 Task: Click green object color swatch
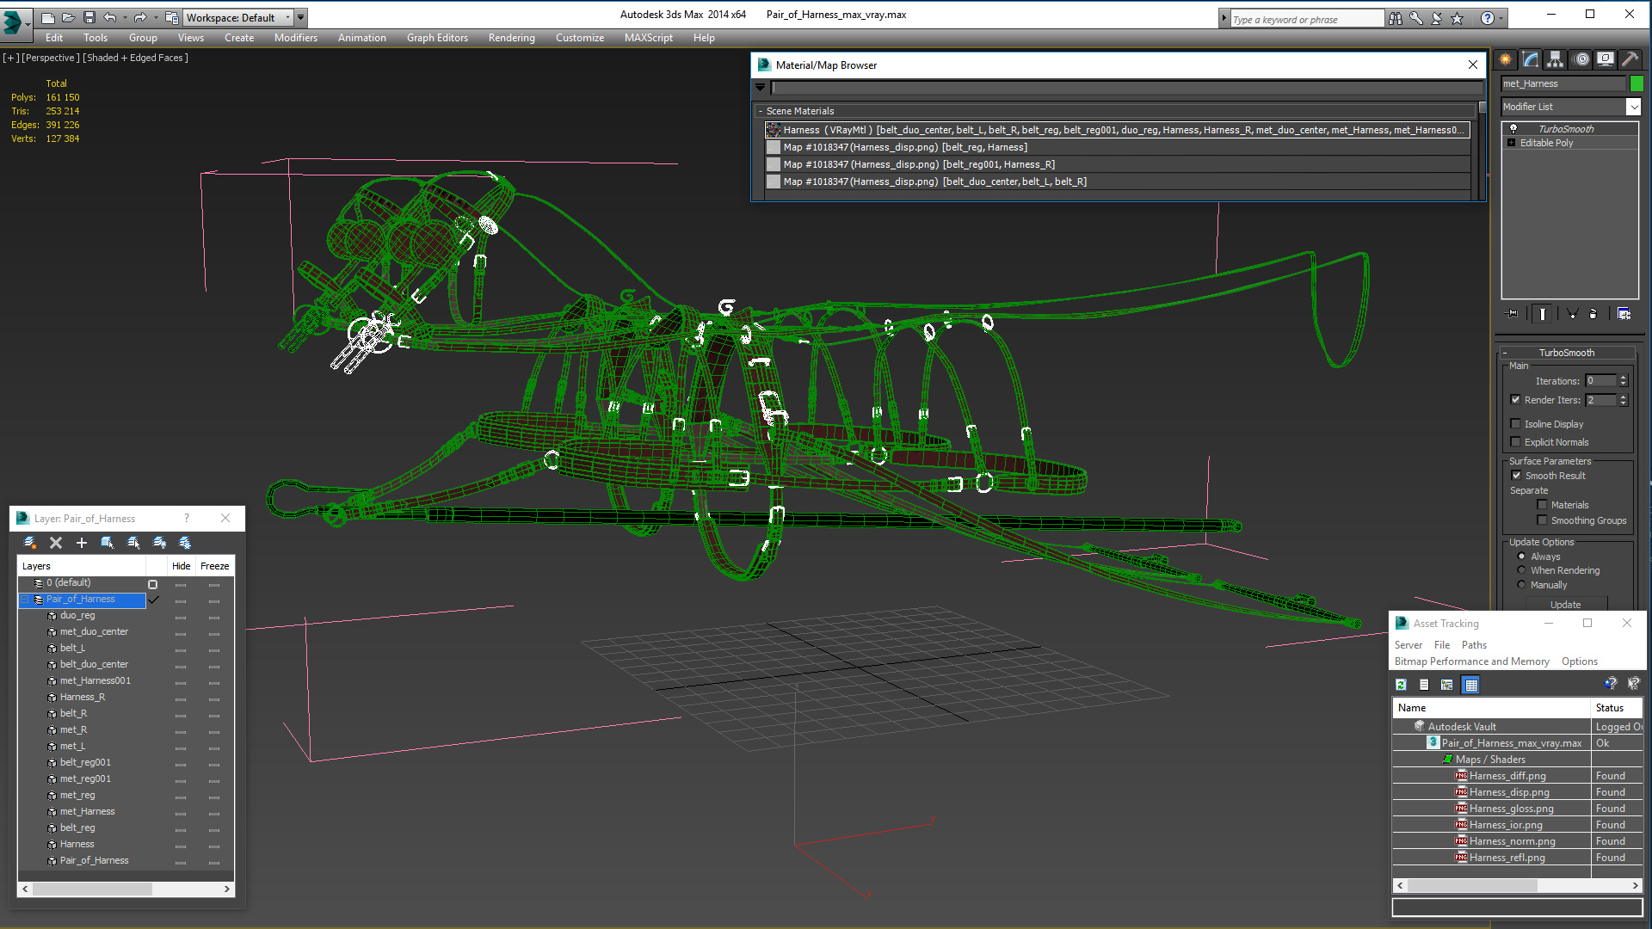(x=1637, y=83)
